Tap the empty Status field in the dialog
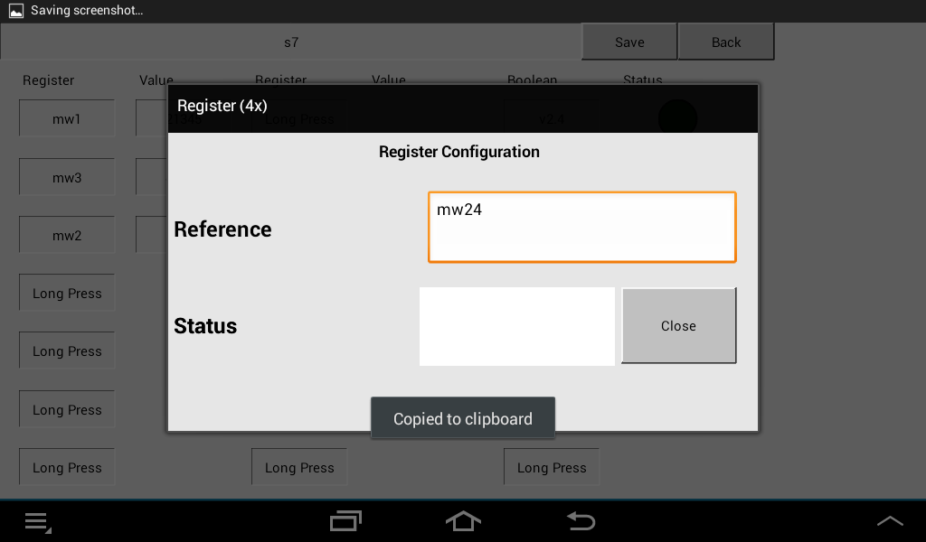Image resolution: width=926 pixels, height=542 pixels. point(516,326)
